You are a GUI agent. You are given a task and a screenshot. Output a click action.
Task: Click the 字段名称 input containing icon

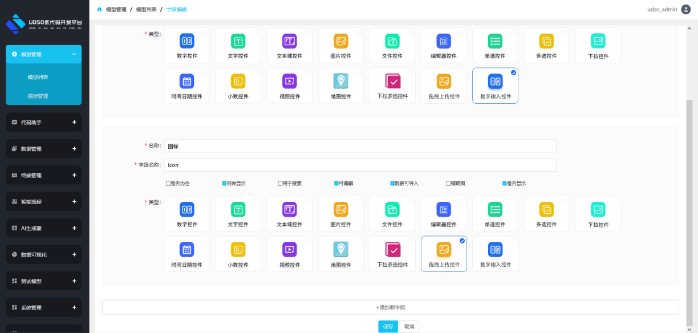360,165
